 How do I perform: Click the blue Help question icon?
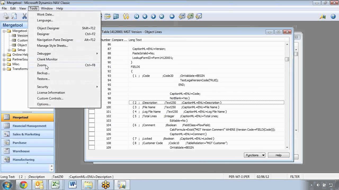[x=333, y=16]
